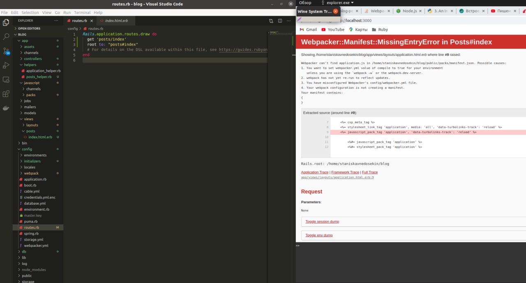The image size is (526, 283).
Task: Open explorer.exe dropdown in top bar
Action: [x=337, y=3]
